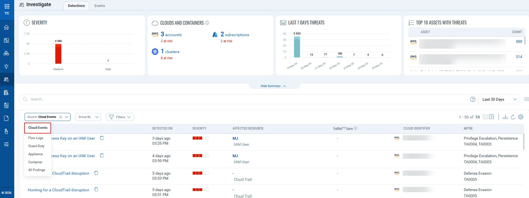Image resolution: width=529 pixels, height=198 pixels.
Task: Go to previous results page
Action: 485,117
